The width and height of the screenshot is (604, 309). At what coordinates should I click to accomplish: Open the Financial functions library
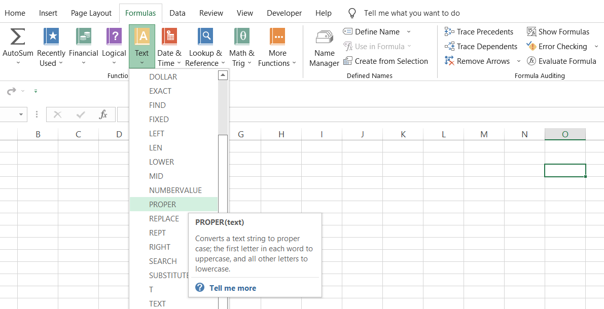click(84, 37)
